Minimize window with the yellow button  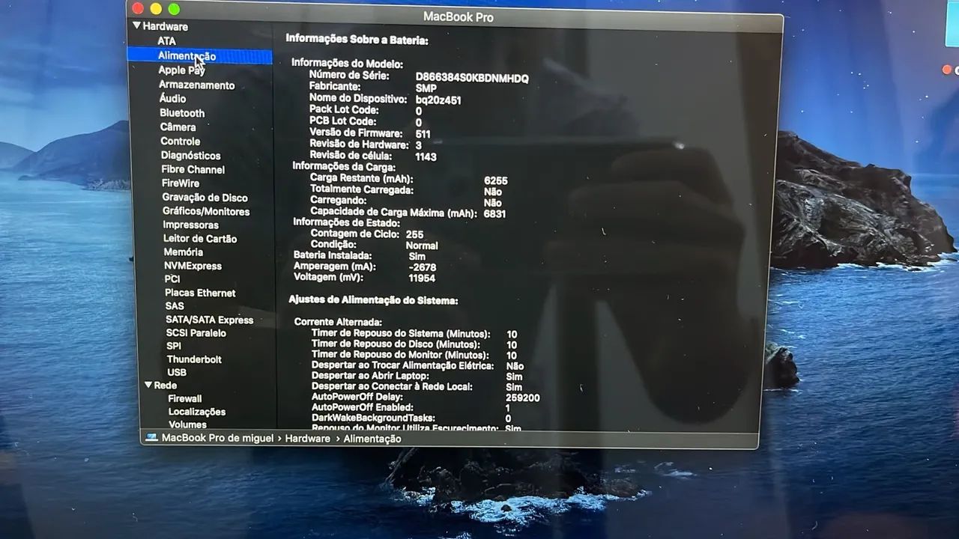coord(156,8)
